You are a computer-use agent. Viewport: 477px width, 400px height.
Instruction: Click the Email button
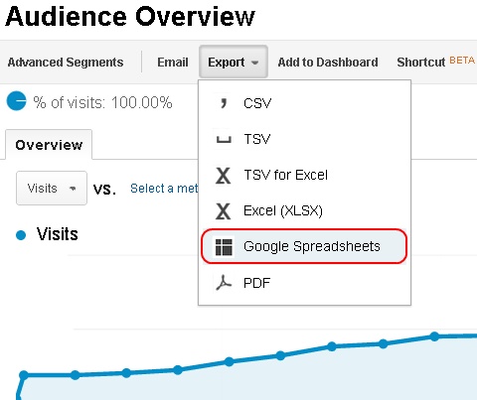point(173,63)
